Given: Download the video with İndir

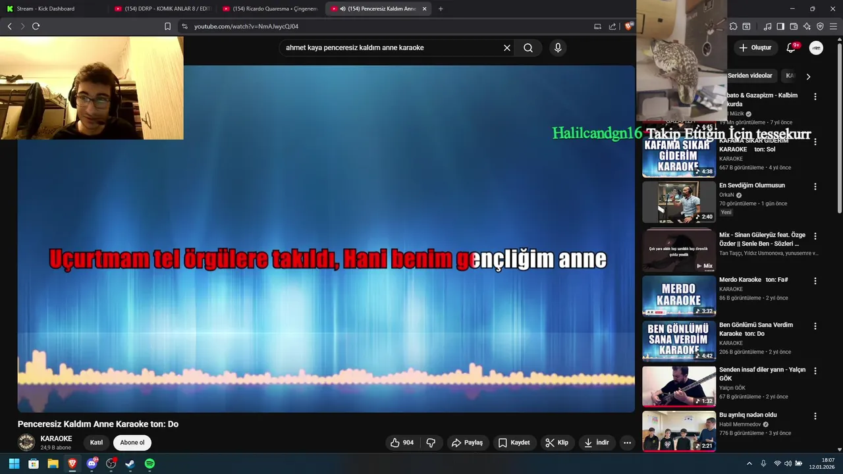Looking at the screenshot, I should click(x=596, y=442).
